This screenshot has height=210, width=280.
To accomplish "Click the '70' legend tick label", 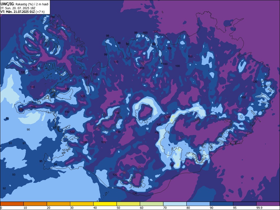I will (165, 208).
